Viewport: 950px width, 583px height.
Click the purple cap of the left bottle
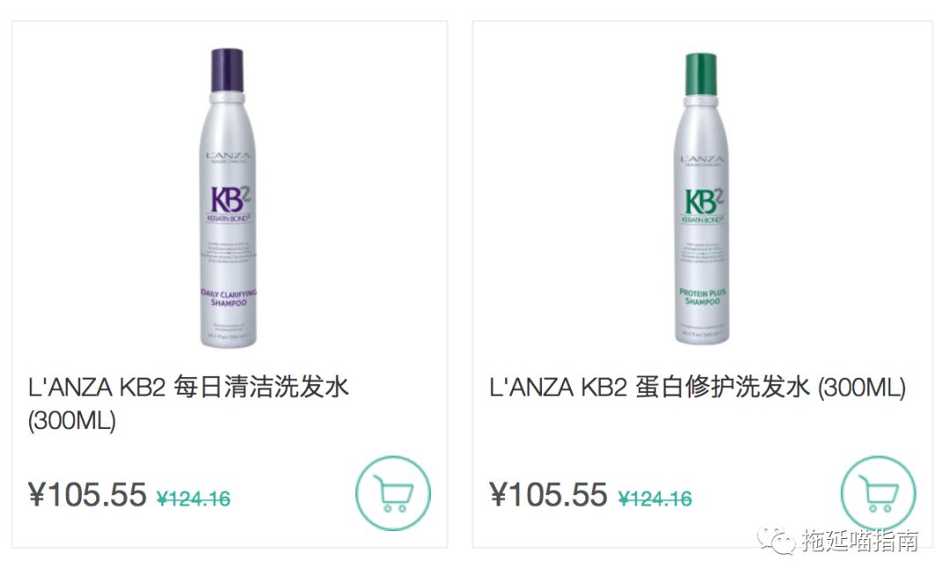coord(227,70)
